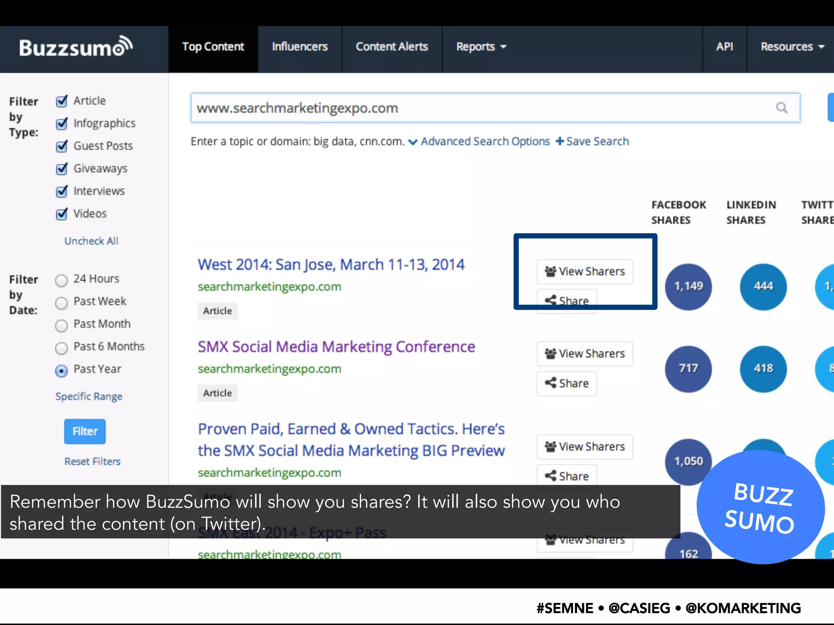Viewport: 834px width, 625px height.
Task: Click the blue Filter button
Action: coord(85,431)
